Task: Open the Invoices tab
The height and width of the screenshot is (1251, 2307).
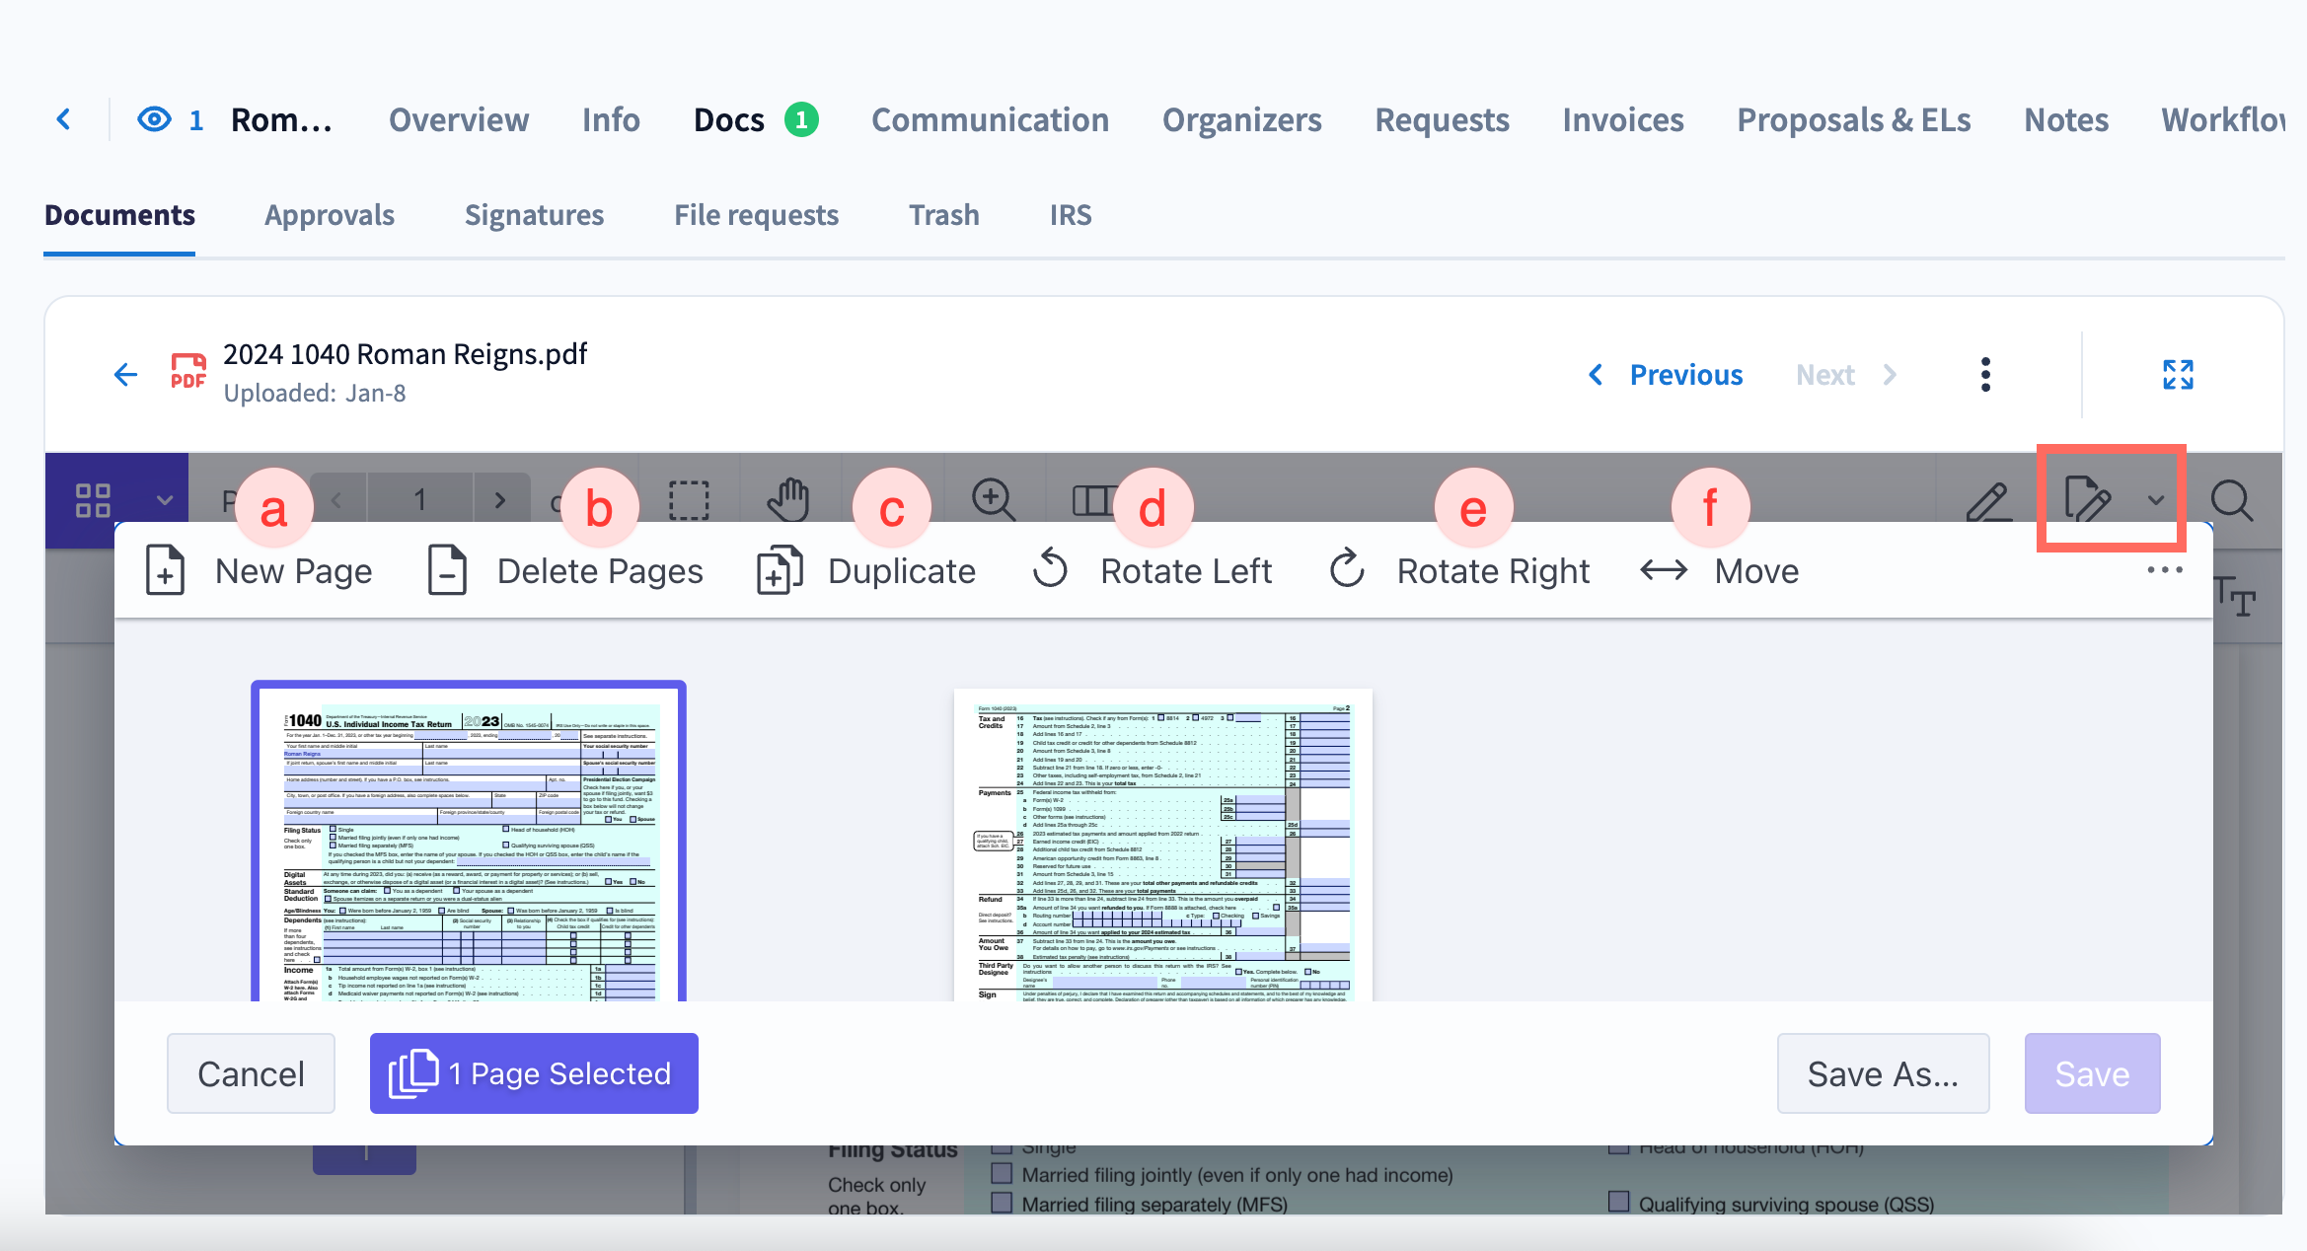Action: pos(1622,120)
